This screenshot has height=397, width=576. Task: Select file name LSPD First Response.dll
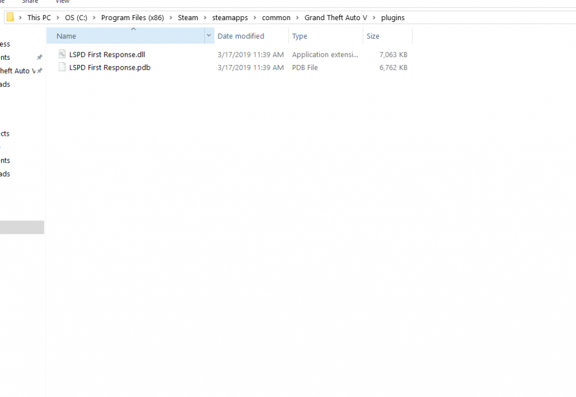pos(107,54)
